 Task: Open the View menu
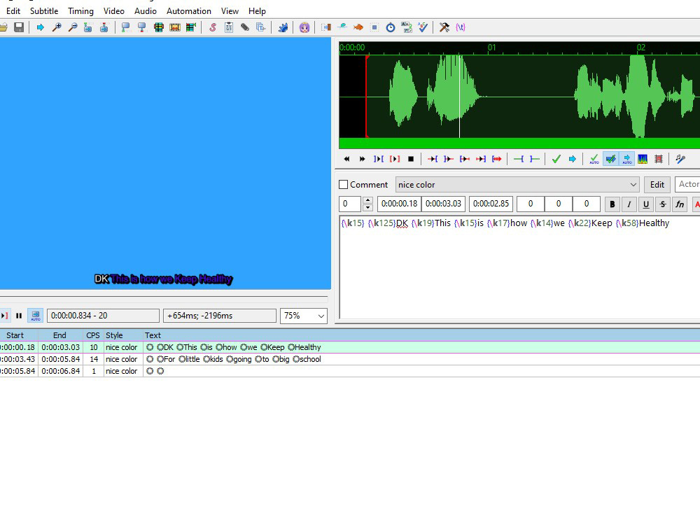(230, 10)
